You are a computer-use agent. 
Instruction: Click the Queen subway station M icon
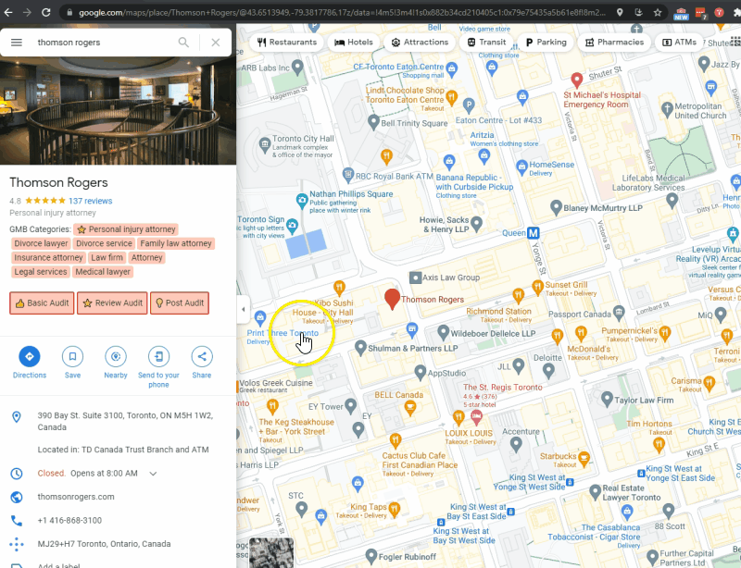534,233
